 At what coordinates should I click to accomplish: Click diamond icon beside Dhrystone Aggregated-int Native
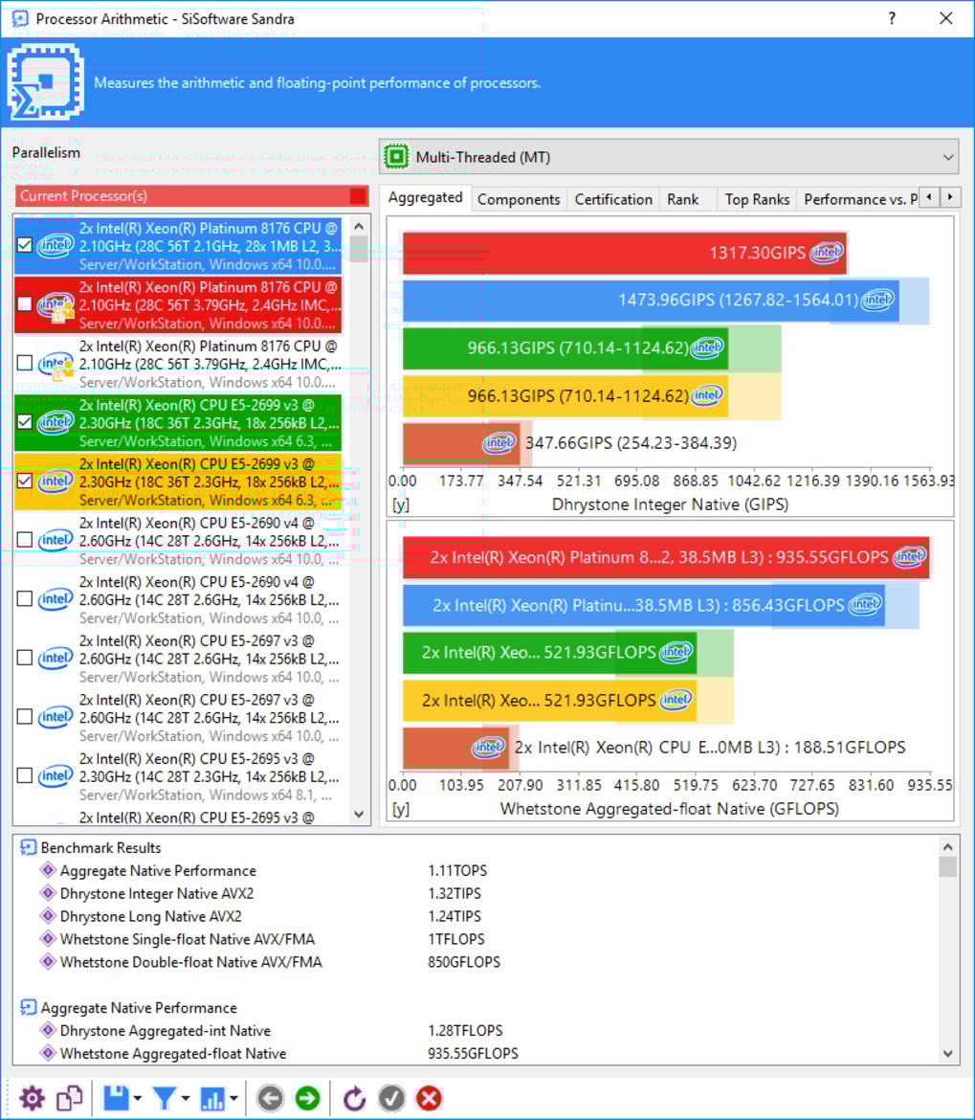point(48,1030)
